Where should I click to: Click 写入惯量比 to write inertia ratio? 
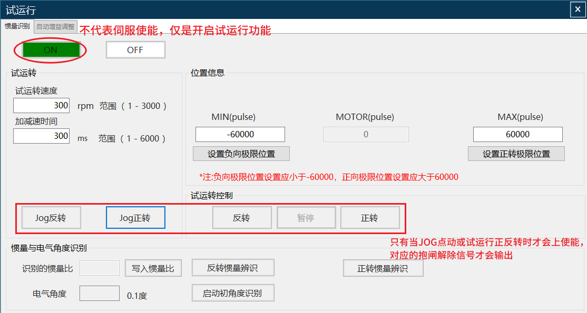[x=153, y=268]
